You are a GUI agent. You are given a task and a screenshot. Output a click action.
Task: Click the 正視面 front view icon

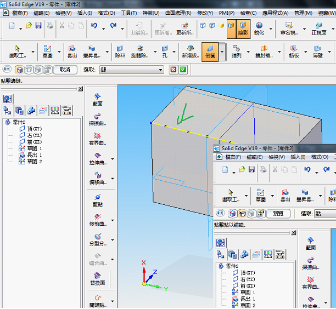(319, 29)
